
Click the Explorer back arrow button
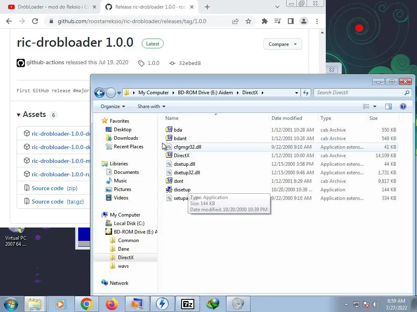[x=99, y=93]
